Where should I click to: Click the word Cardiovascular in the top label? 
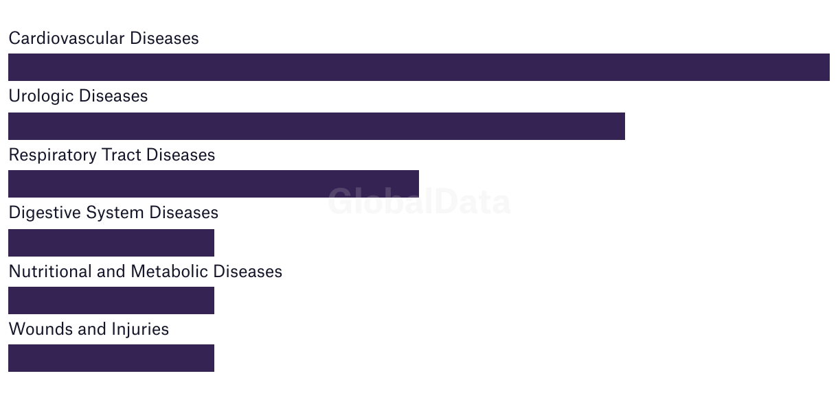[x=67, y=38]
